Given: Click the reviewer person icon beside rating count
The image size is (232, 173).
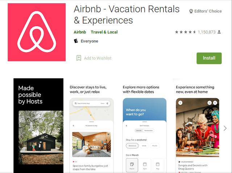Looking at the screenshot, I should pos(219,32).
